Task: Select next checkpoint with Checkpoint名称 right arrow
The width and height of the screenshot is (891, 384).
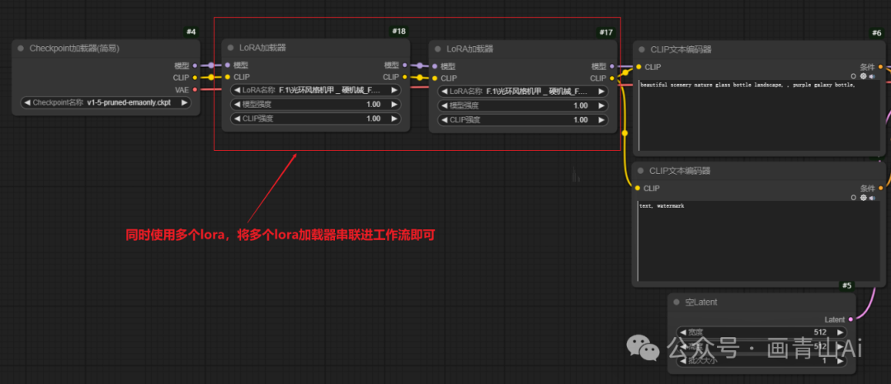Action: [x=183, y=103]
